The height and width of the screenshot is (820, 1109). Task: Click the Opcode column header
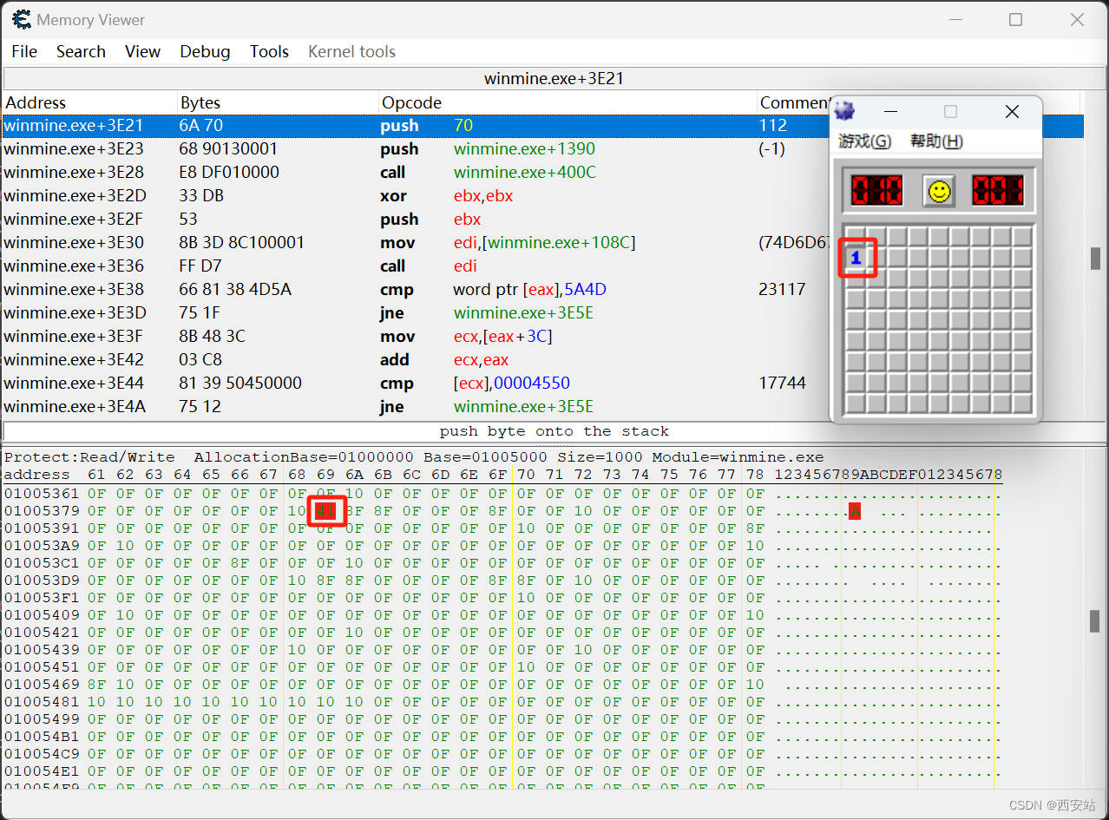pos(568,102)
